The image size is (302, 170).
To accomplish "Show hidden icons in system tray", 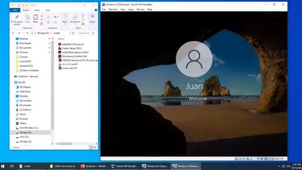I will [x=279, y=166].
